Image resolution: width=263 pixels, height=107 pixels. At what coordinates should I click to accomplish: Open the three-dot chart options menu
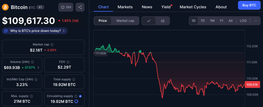(x=256, y=21)
